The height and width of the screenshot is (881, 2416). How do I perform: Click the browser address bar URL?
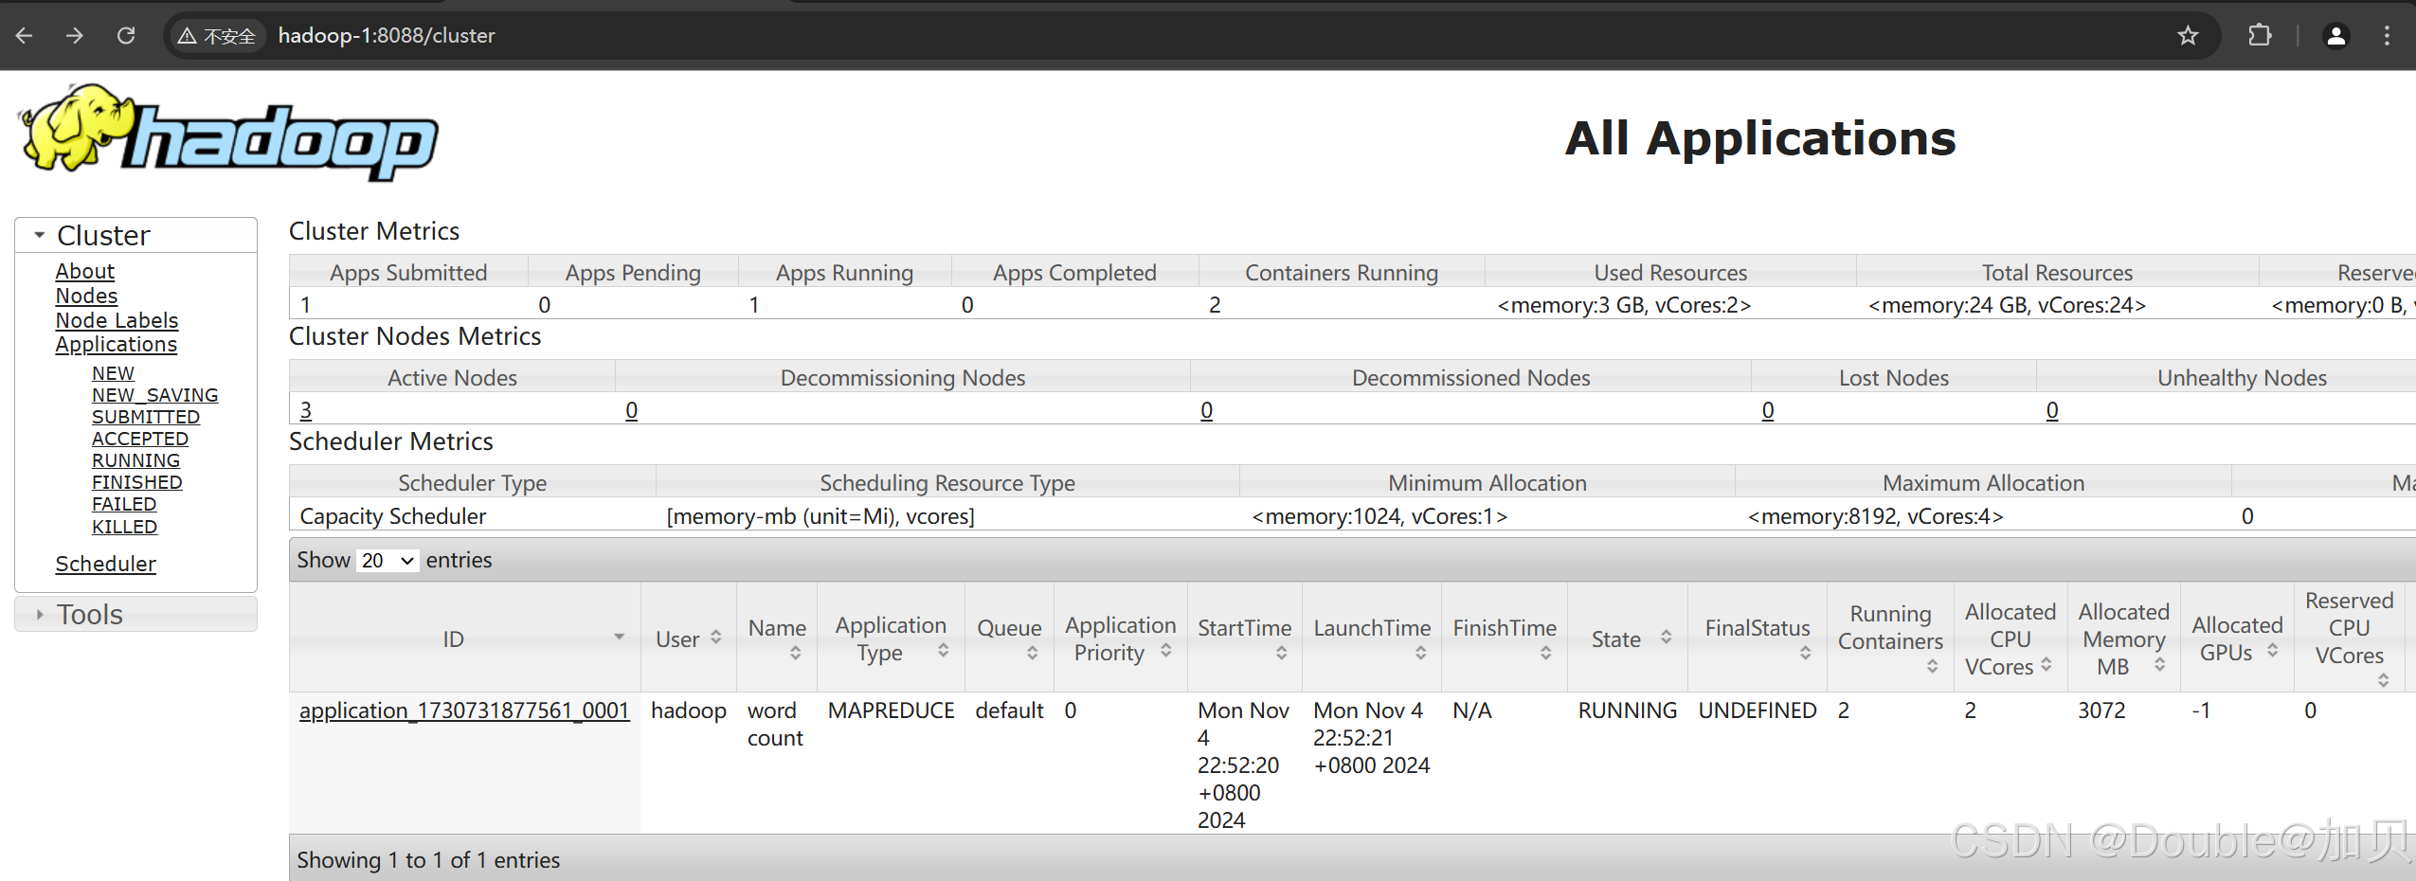tap(387, 36)
